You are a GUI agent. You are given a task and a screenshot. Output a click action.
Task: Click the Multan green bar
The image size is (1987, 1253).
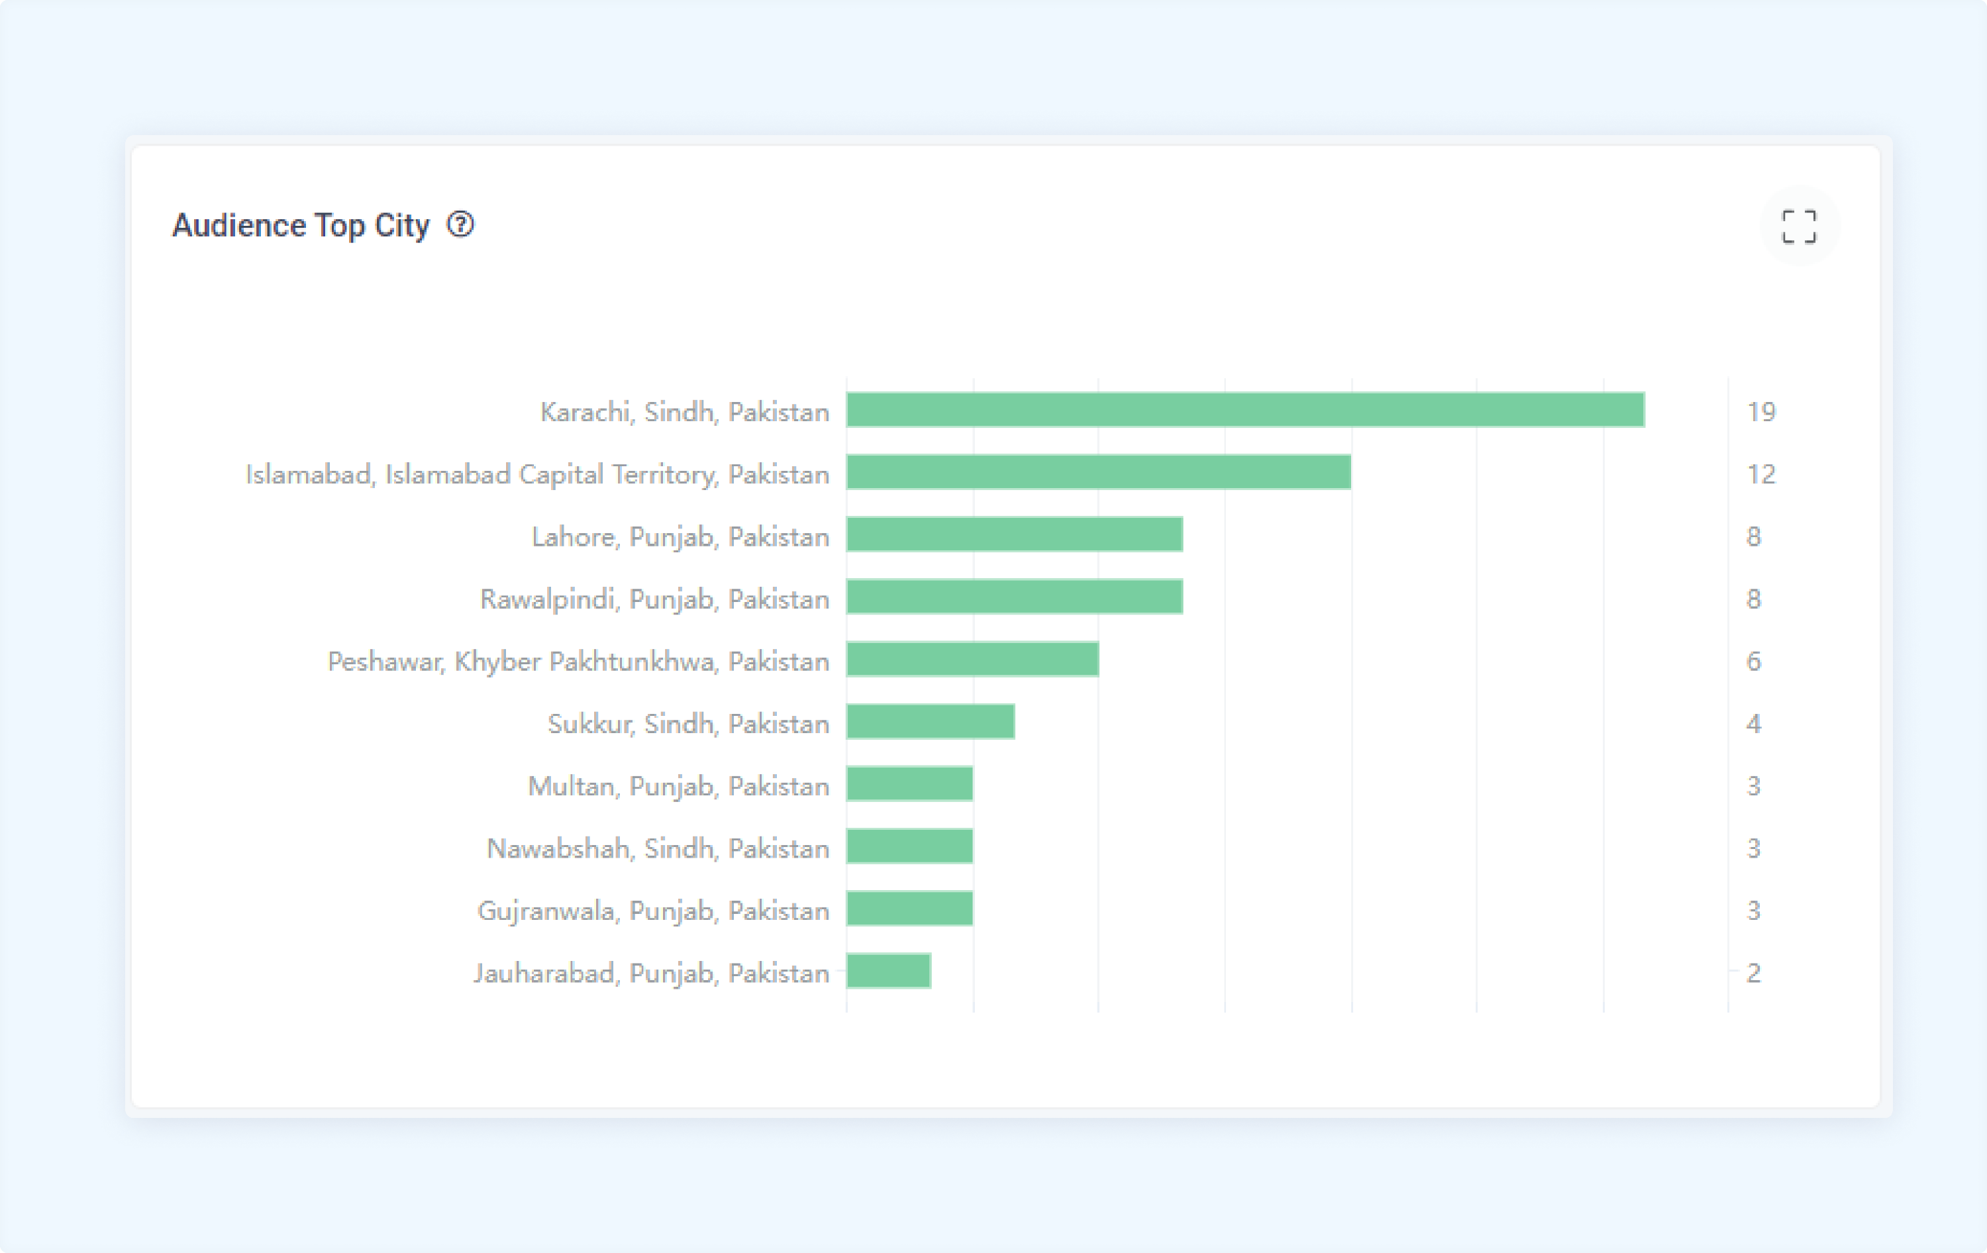click(909, 783)
